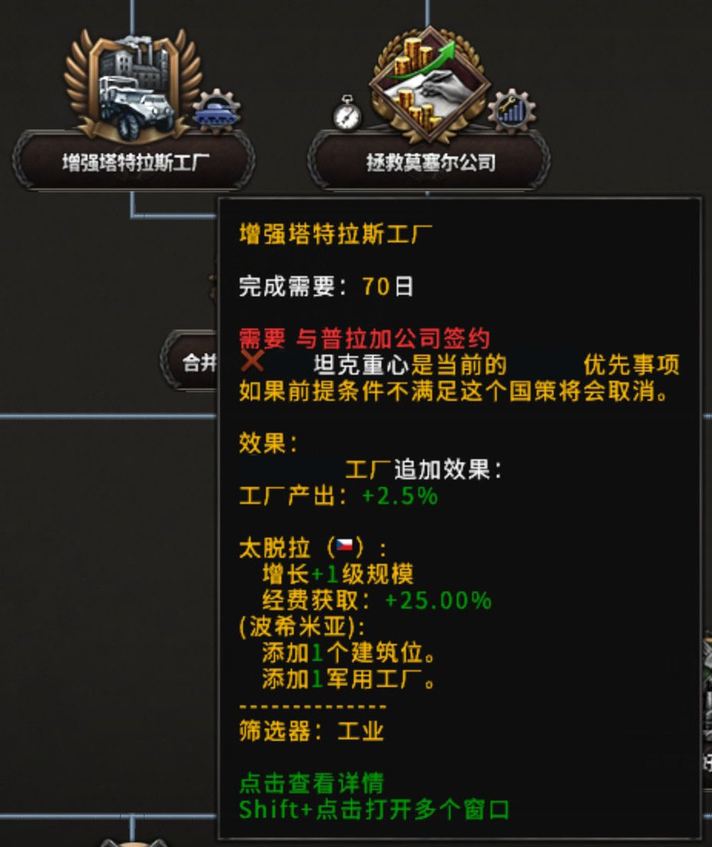712x847 pixels.
Task: Click the 工厂产出: +2.5% effect line
Action: pyautogui.click(x=338, y=496)
